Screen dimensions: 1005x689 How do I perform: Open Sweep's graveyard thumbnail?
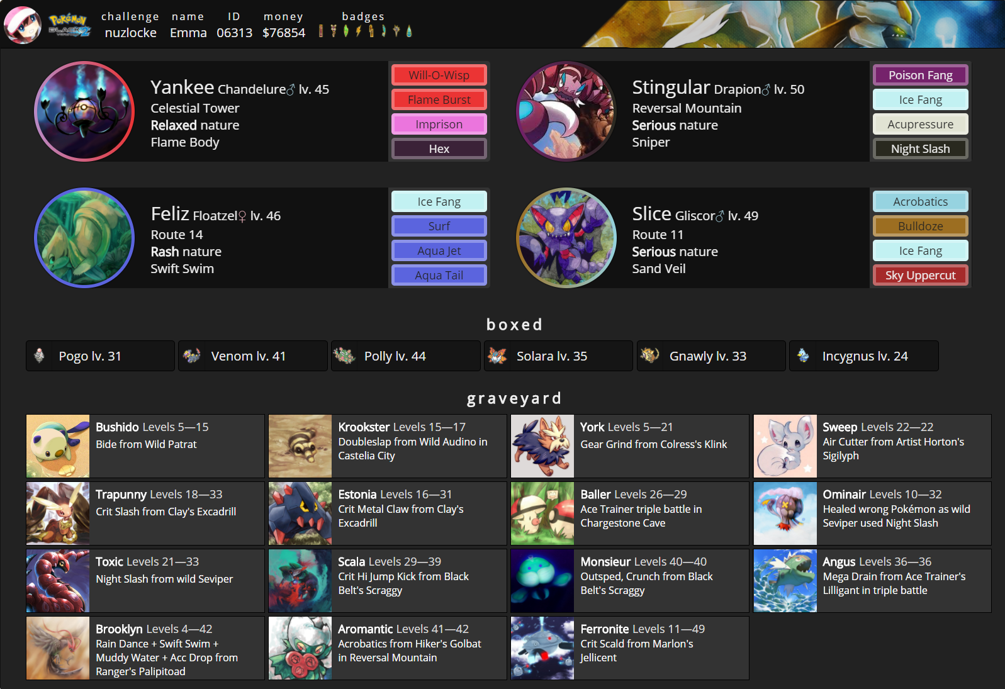click(785, 446)
